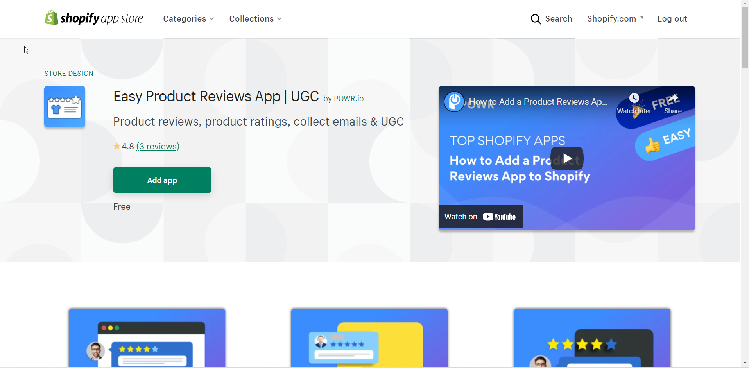Click the scrollbar up arrow
This screenshot has width=749, height=368.
[x=745, y=3]
